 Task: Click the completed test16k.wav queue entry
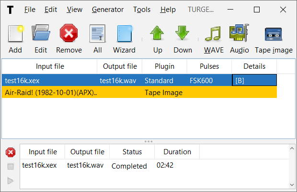(x=85, y=166)
